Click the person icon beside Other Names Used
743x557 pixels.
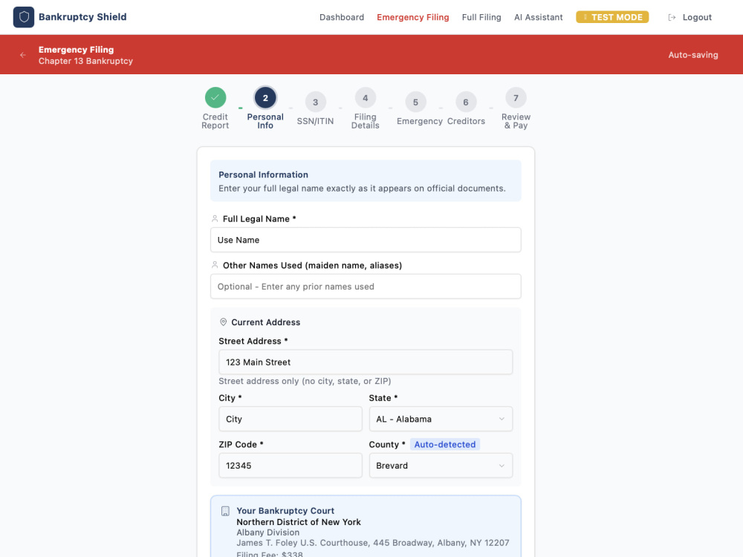click(x=215, y=265)
